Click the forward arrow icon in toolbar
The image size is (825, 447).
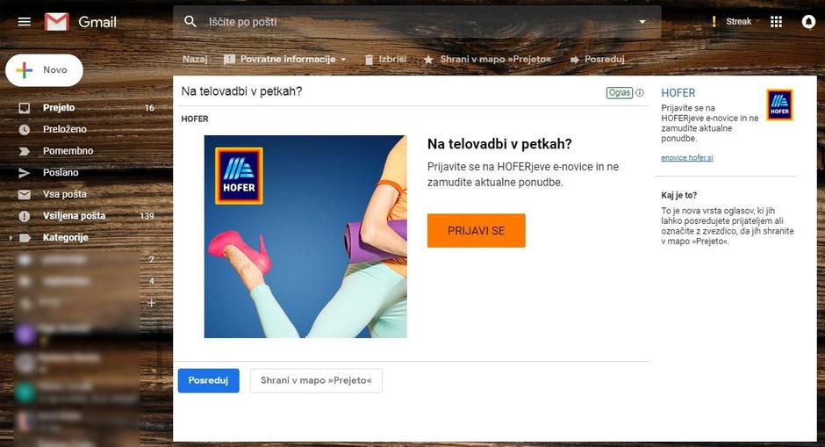[x=575, y=60]
